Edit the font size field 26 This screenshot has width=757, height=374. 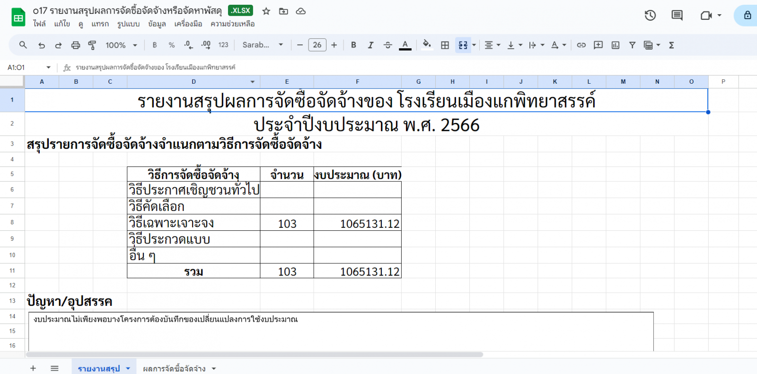(317, 45)
